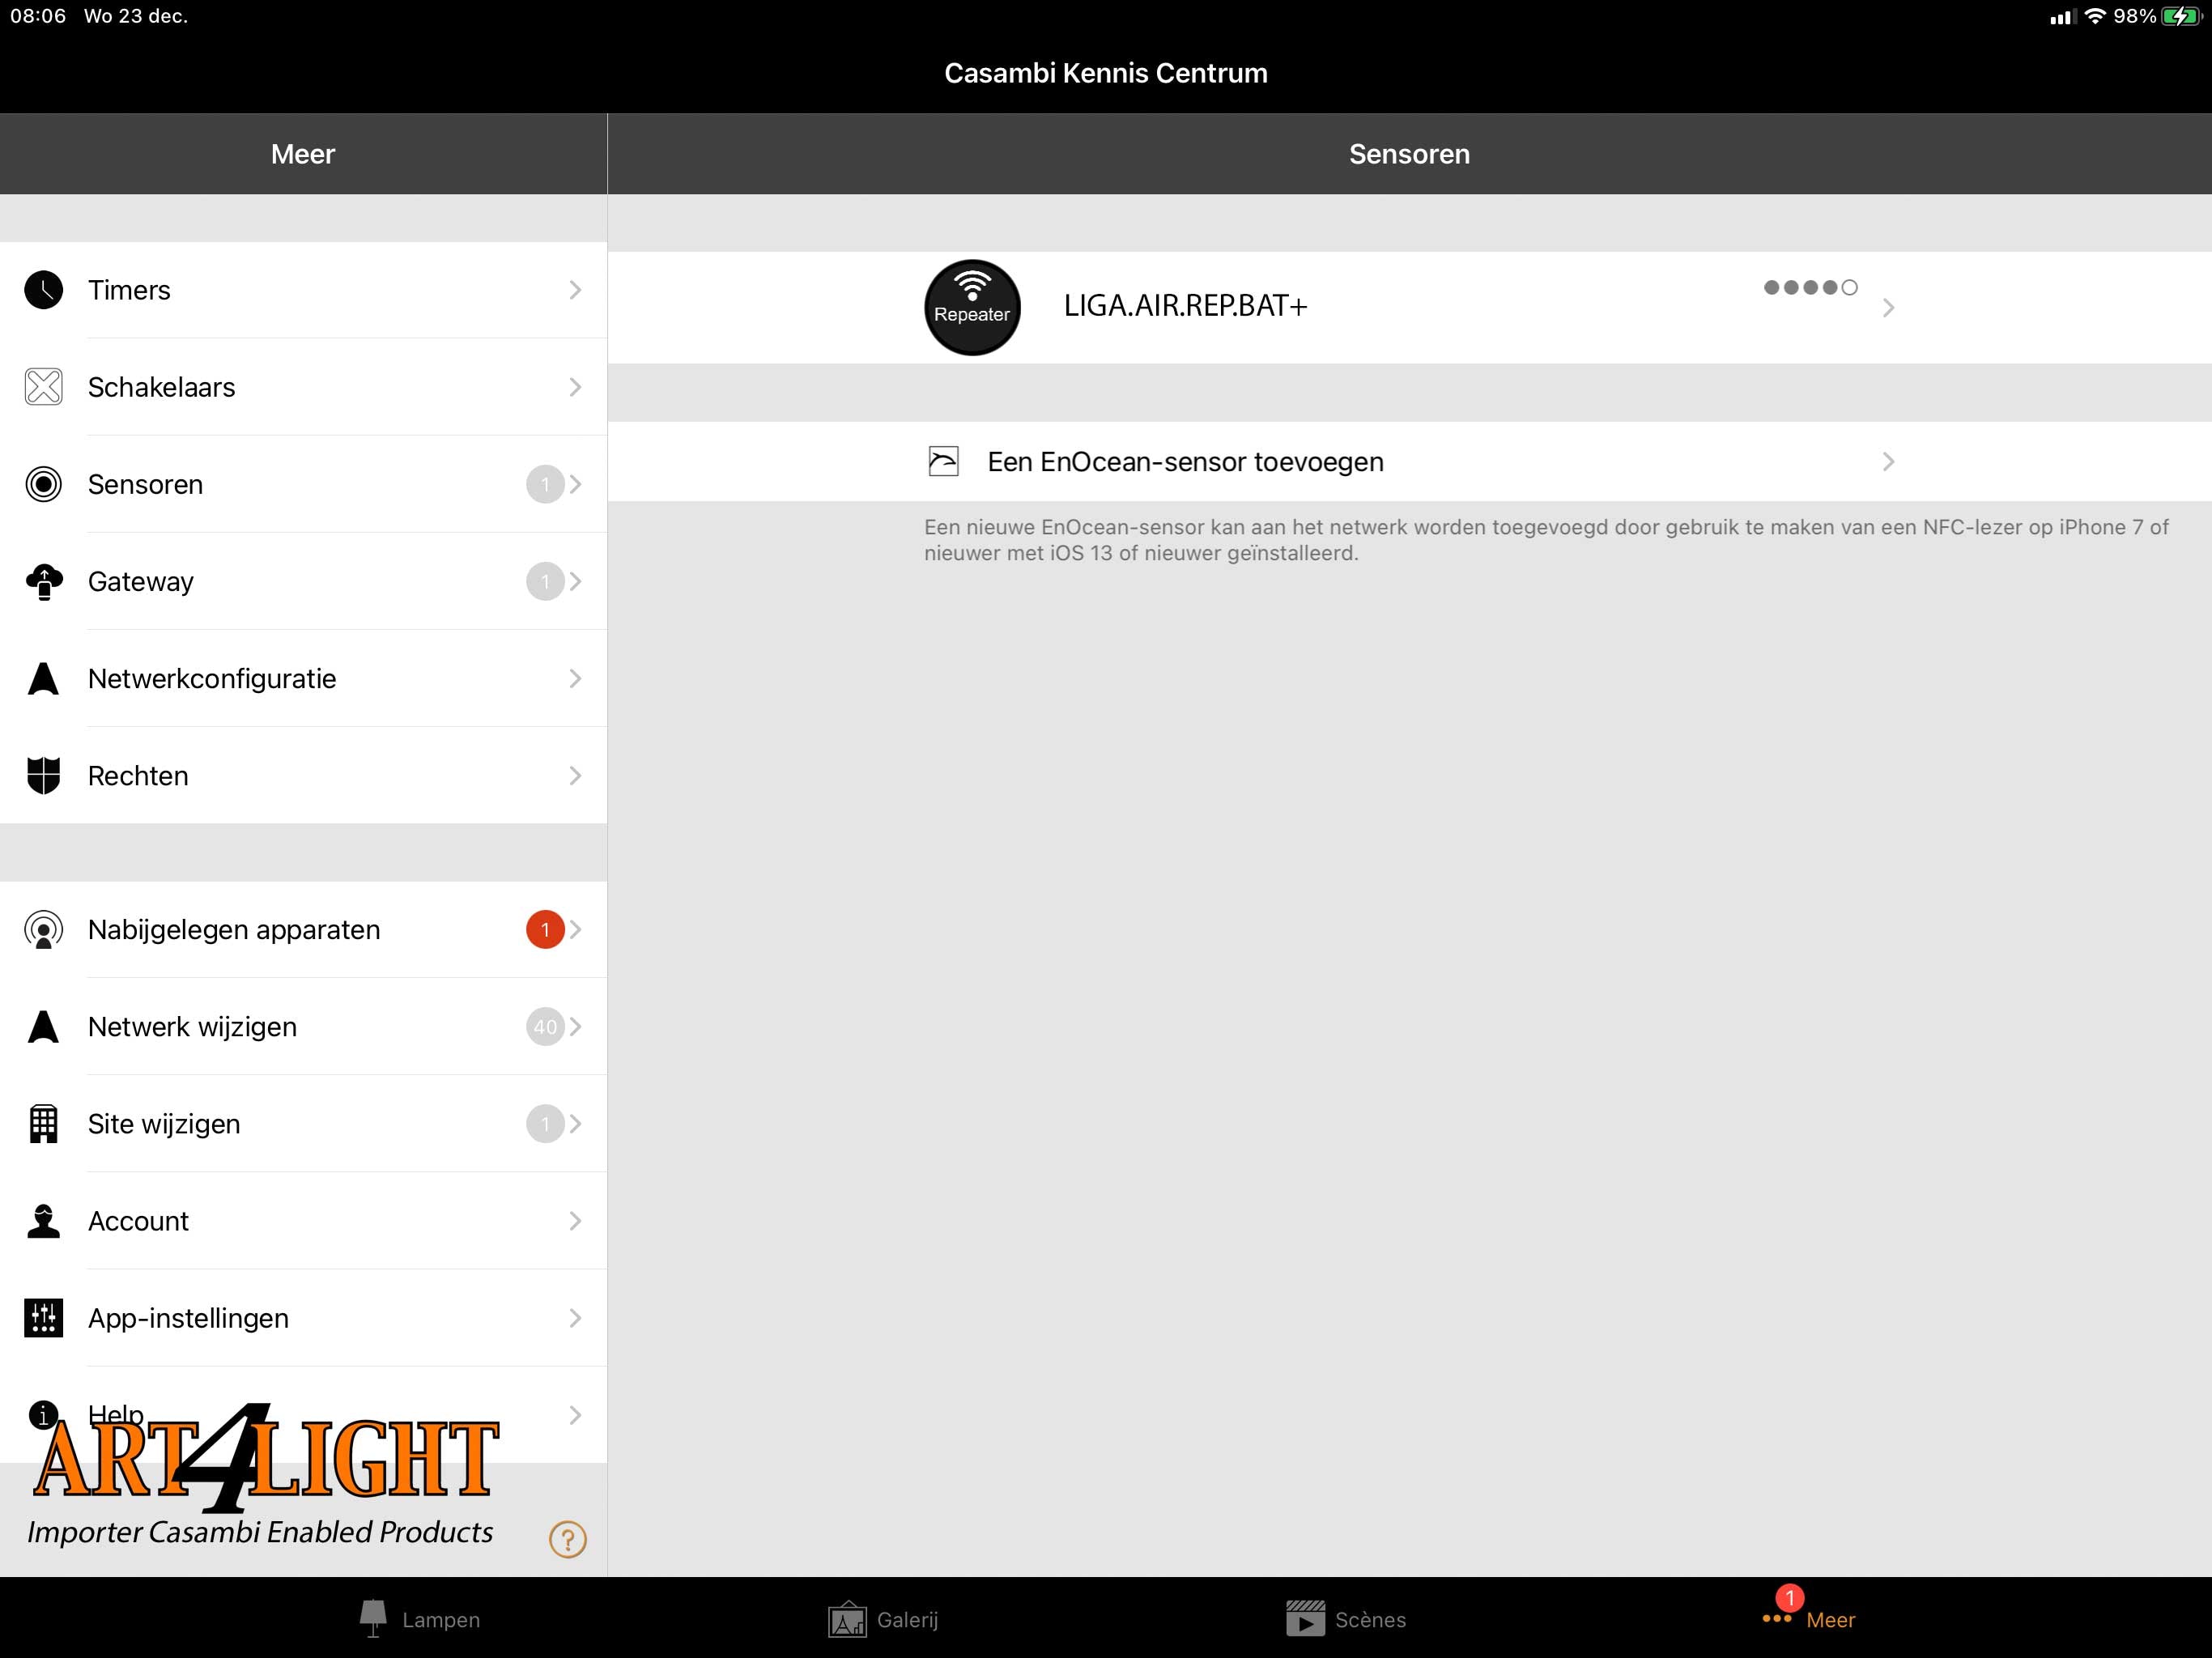Toggle Site wijzigen badge indicator
Screen dimensions: 2212x1658
[x=545, y=1121]
